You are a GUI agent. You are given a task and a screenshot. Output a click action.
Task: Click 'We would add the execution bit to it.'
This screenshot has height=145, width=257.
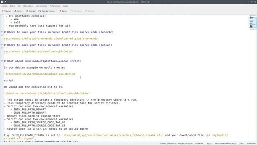34,87
